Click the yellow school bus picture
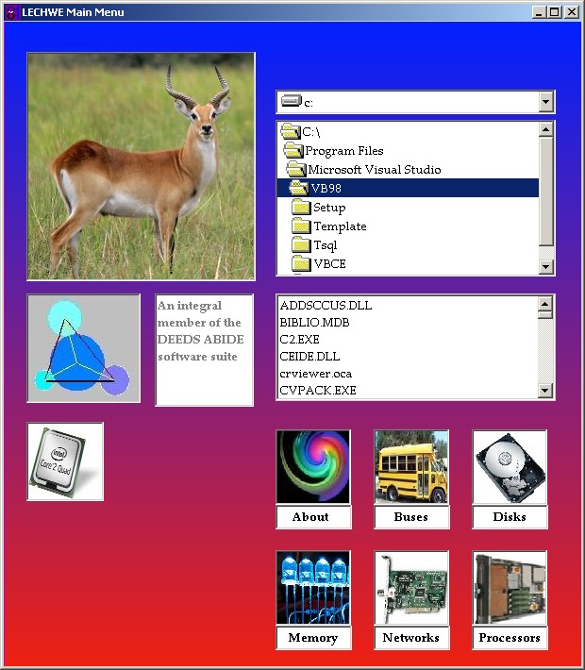This screenshot has height=670, width=585. pyautogui.click(x=411, y=466)
